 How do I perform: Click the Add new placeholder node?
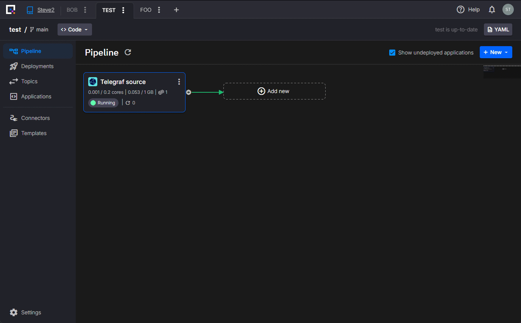tap(274, 91)
